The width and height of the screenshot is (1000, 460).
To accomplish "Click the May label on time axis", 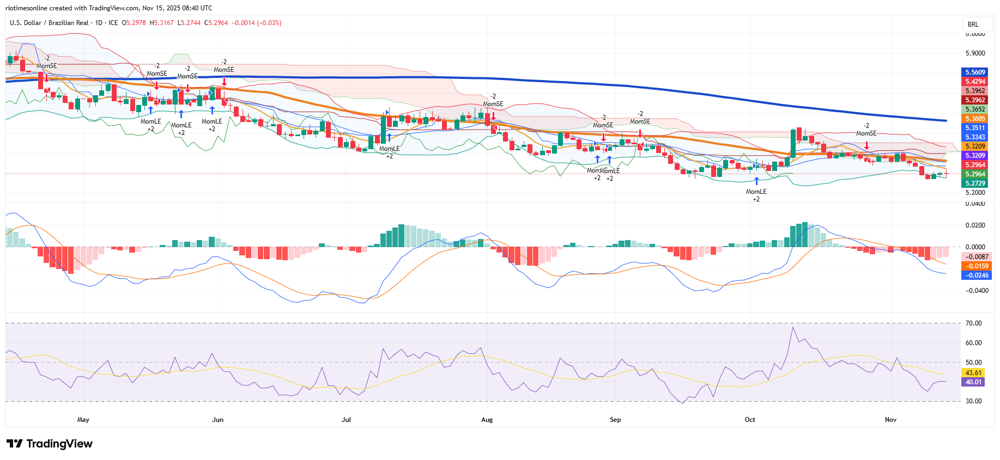I will tap(83, 420).
